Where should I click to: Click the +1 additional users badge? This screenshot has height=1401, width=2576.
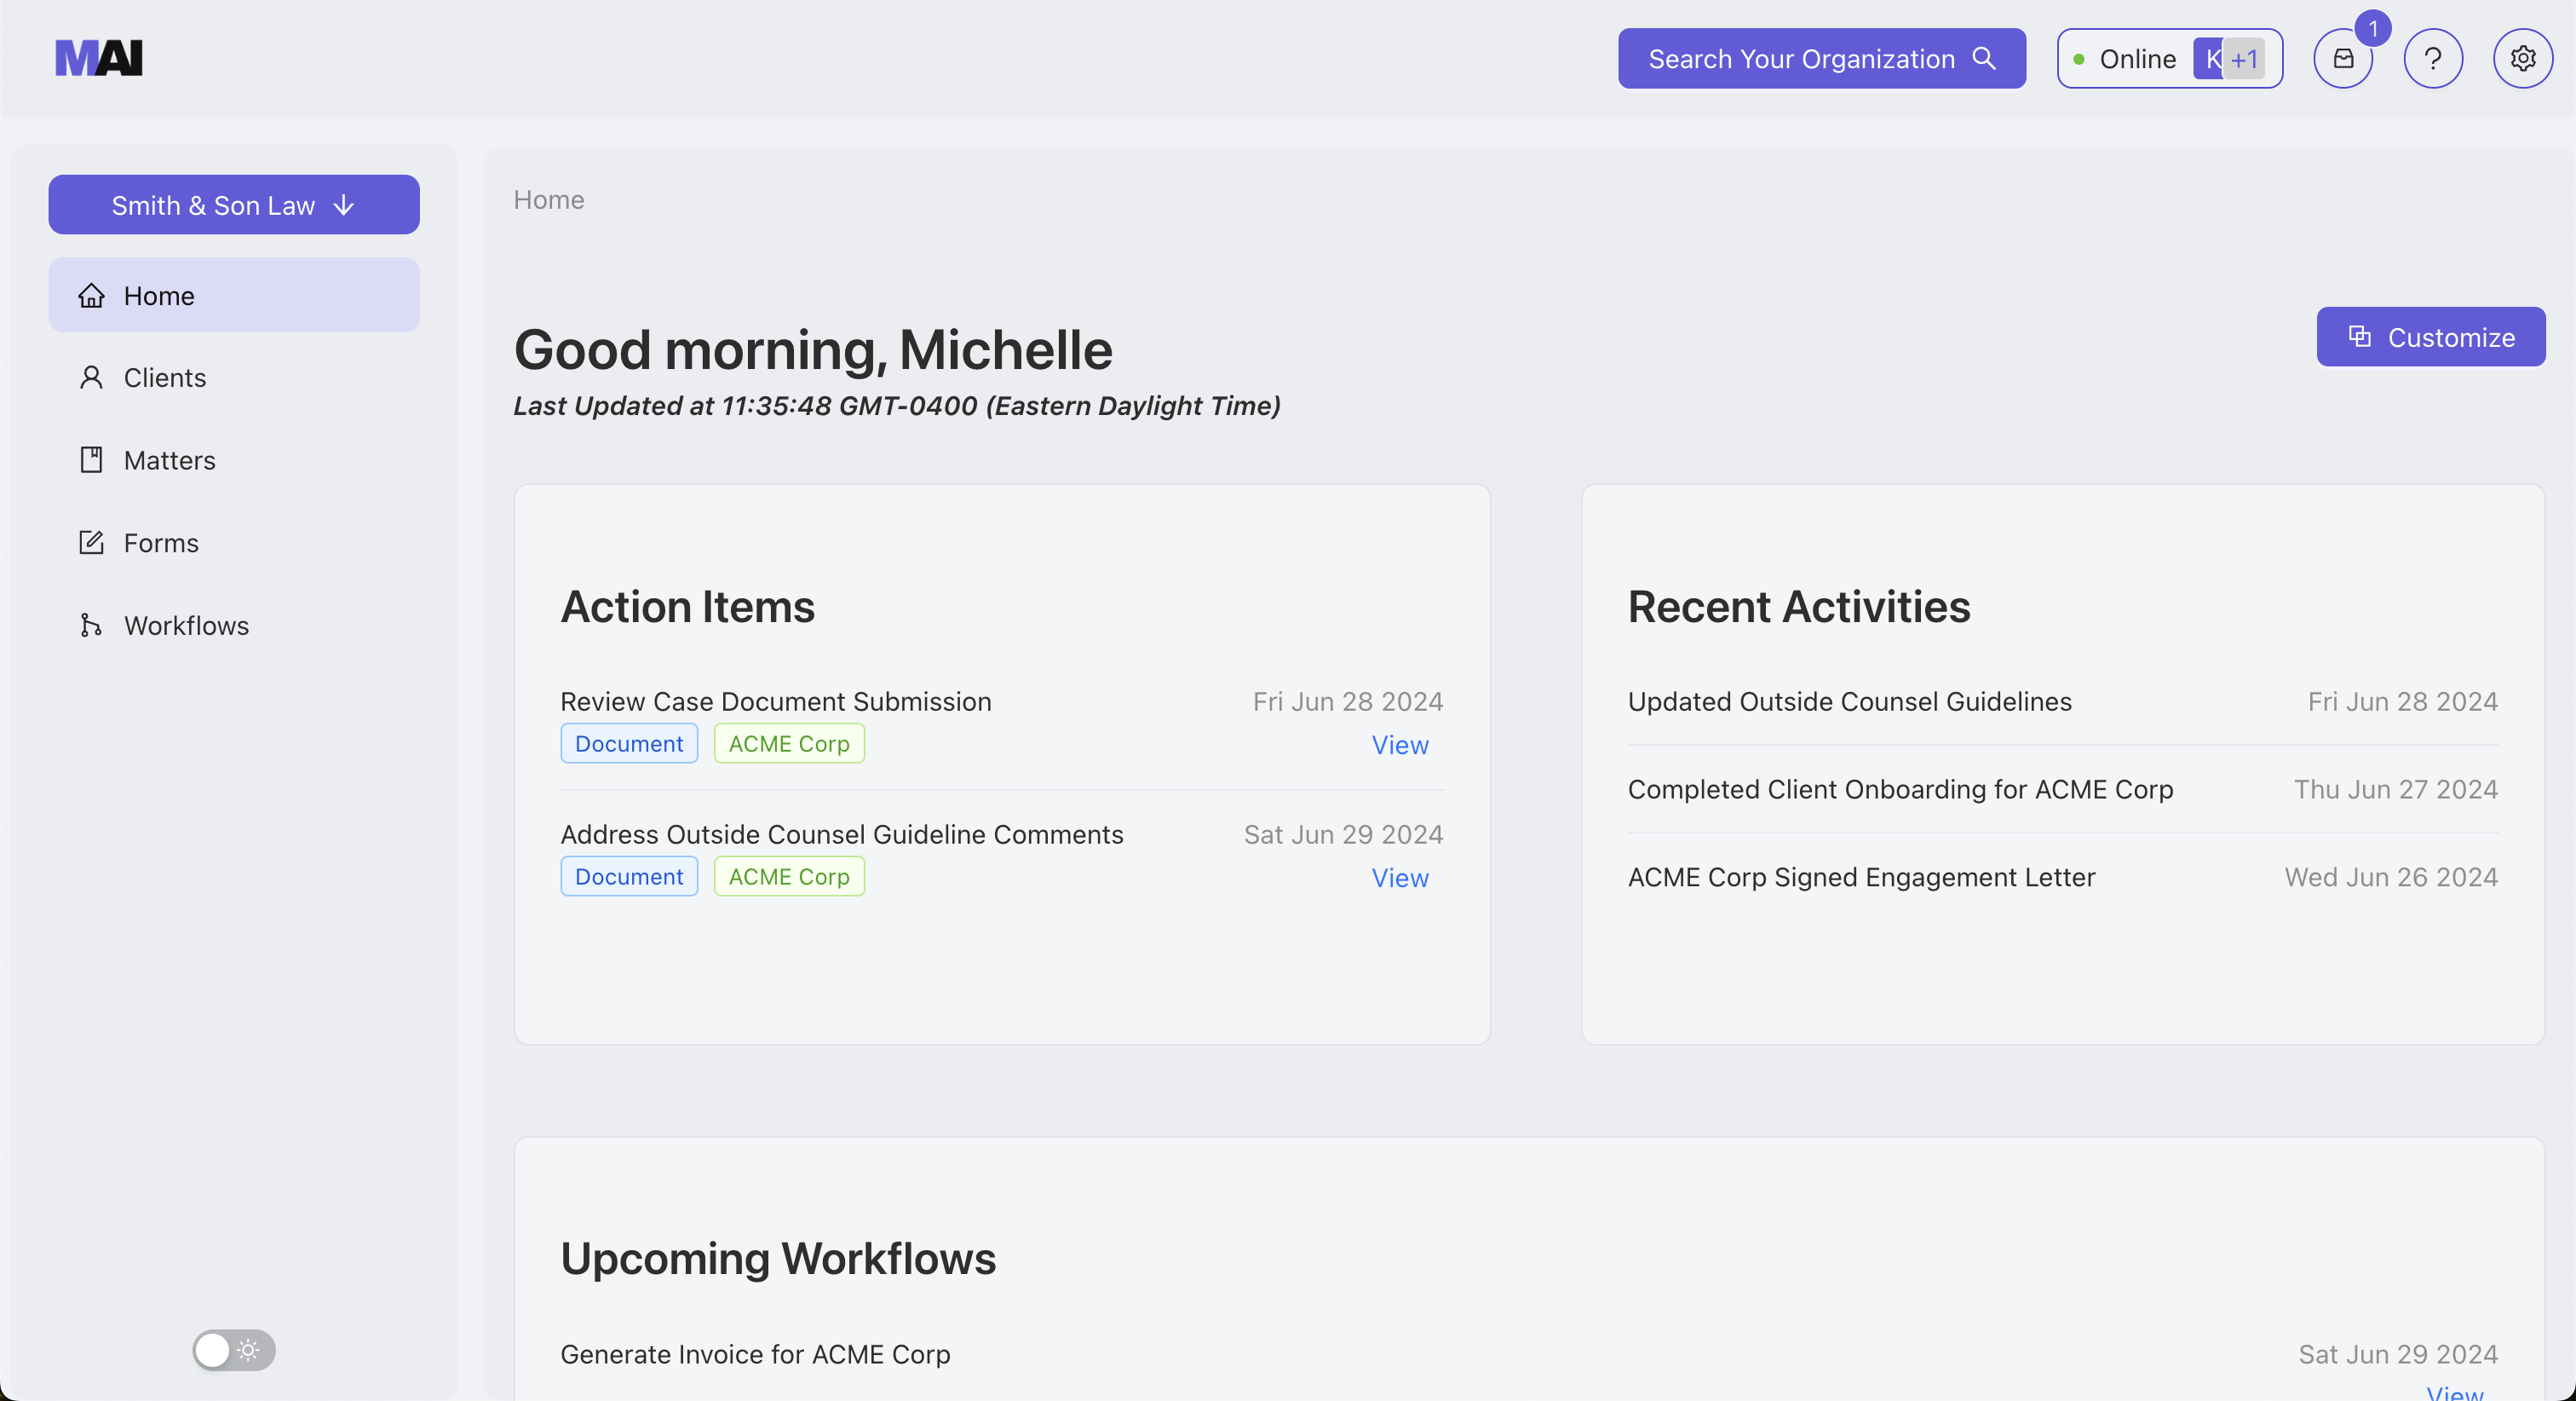tap(2245, 59)
